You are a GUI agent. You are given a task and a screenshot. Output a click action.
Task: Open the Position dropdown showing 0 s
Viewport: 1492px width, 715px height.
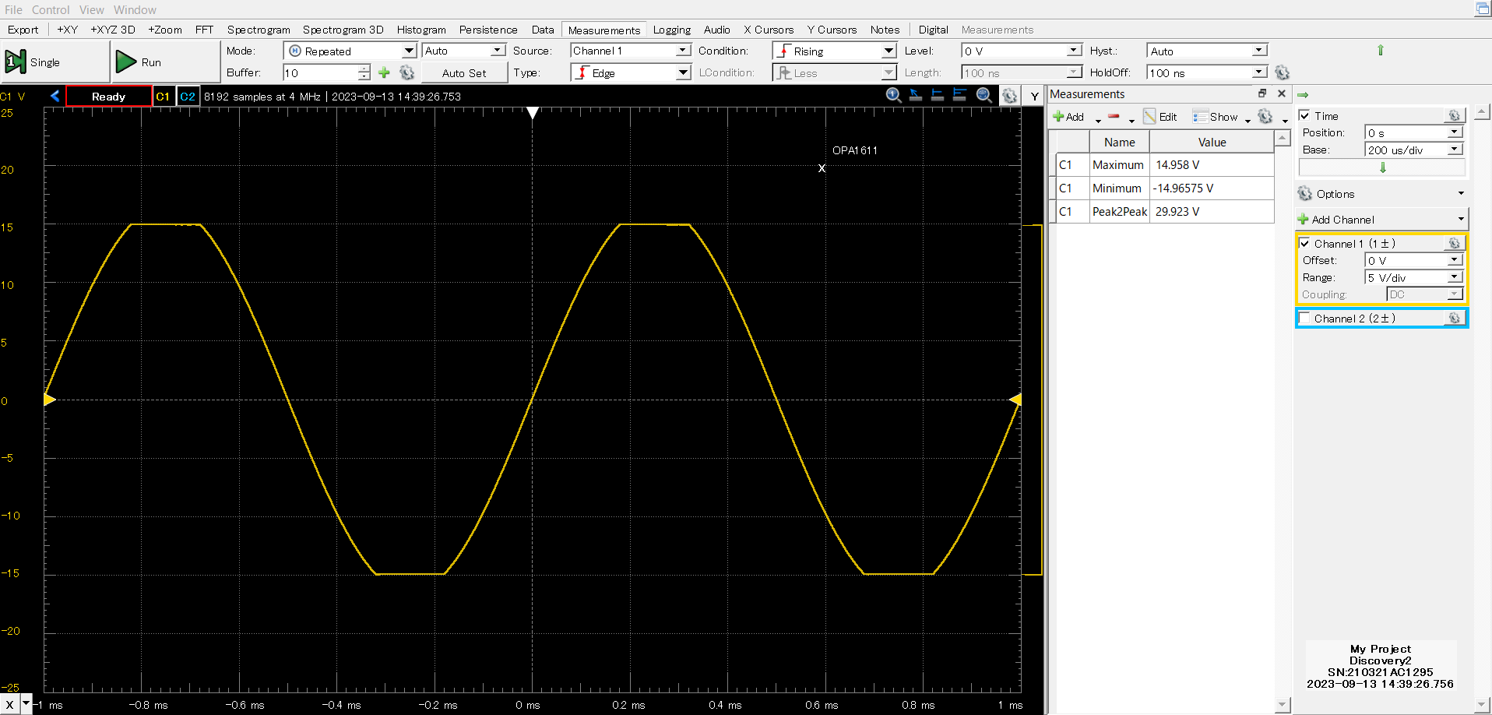tap(1415, 132)
